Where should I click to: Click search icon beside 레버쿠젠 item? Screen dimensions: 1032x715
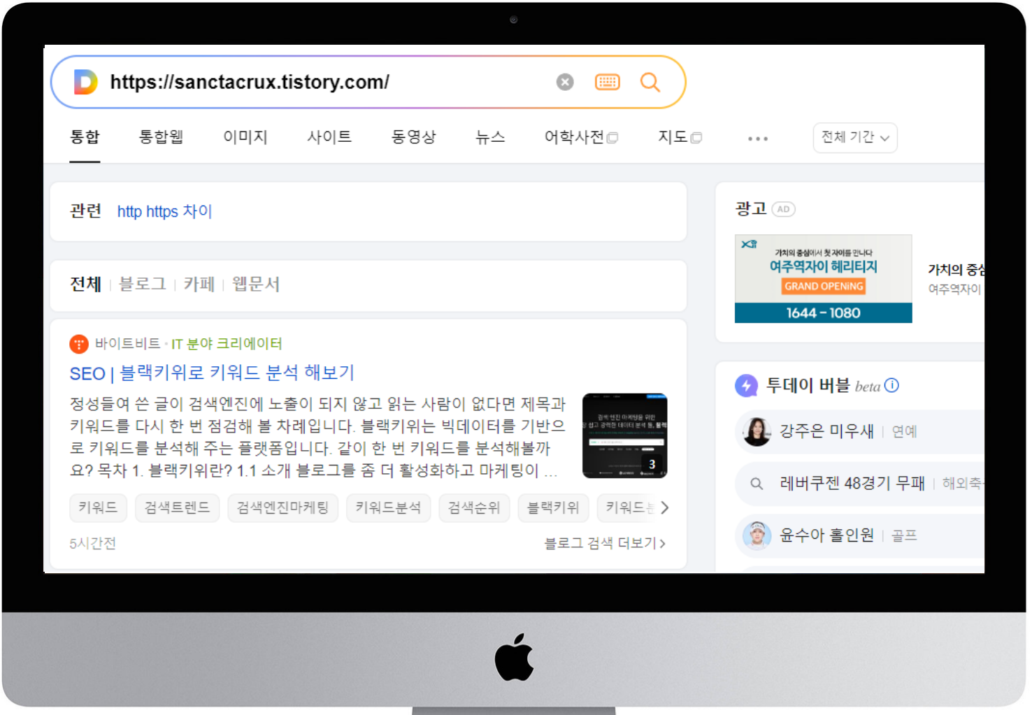[757, 484]
